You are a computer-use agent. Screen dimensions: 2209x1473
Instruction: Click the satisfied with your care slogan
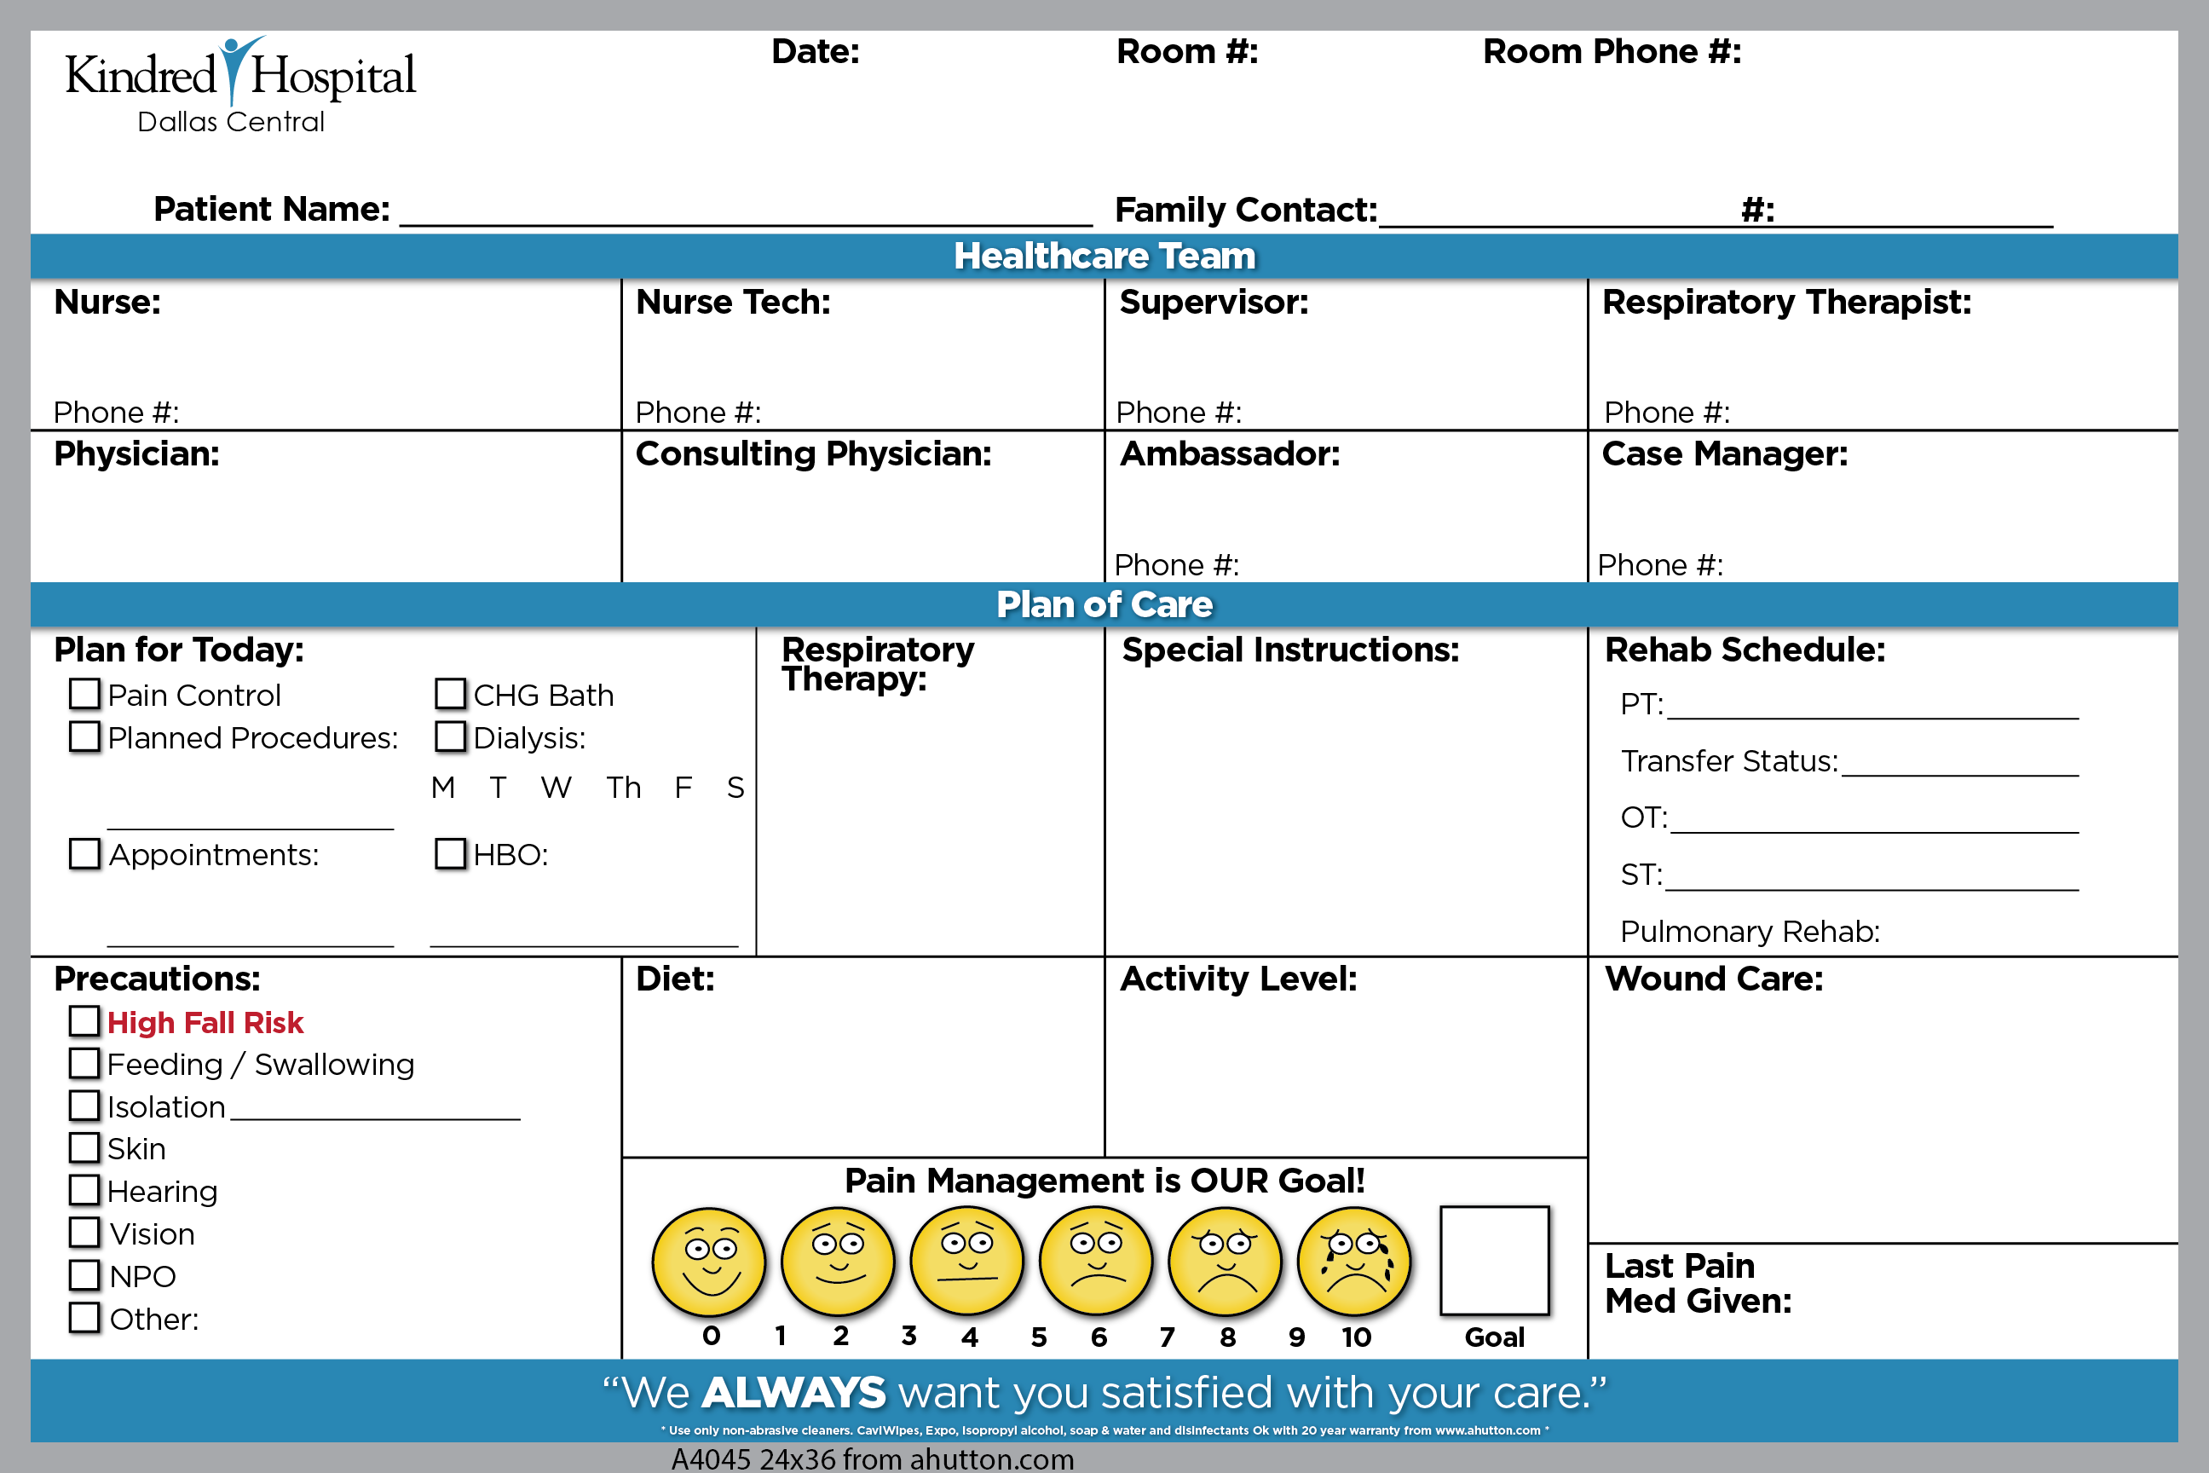pyautogui.click(x=1104, y=1393)
